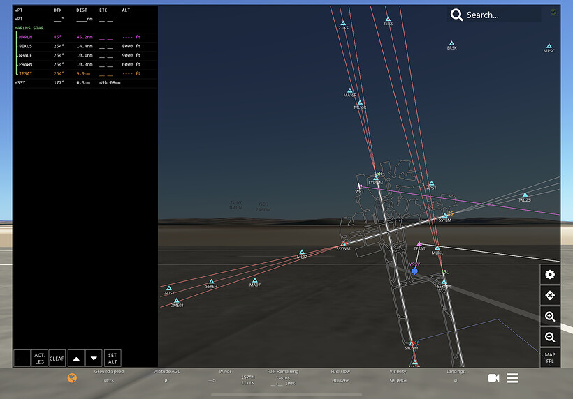Click the minus remove waypoint button

tap(22, 358)
